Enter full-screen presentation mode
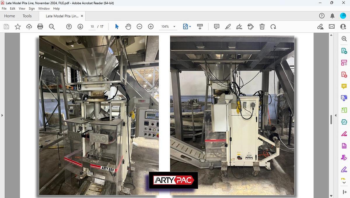 (200, 27)
